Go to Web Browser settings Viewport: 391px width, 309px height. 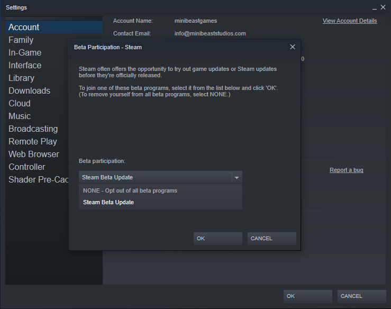(34, 154)
